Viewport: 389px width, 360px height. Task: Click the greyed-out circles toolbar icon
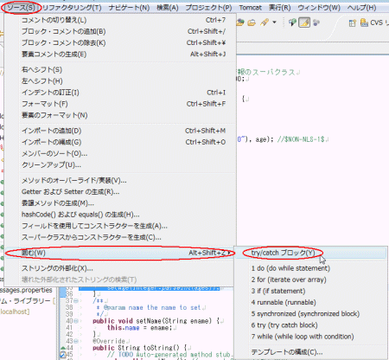tap(316, 22)
